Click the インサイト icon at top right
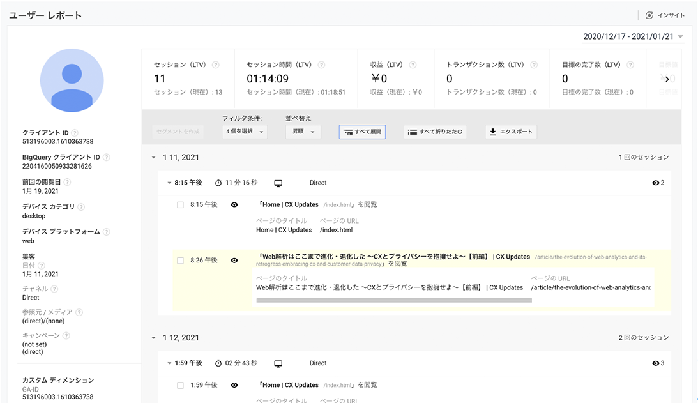 point(649,15)
